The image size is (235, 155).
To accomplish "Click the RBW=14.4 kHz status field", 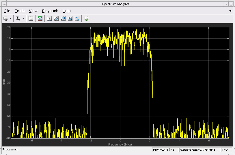I will 165,150.
